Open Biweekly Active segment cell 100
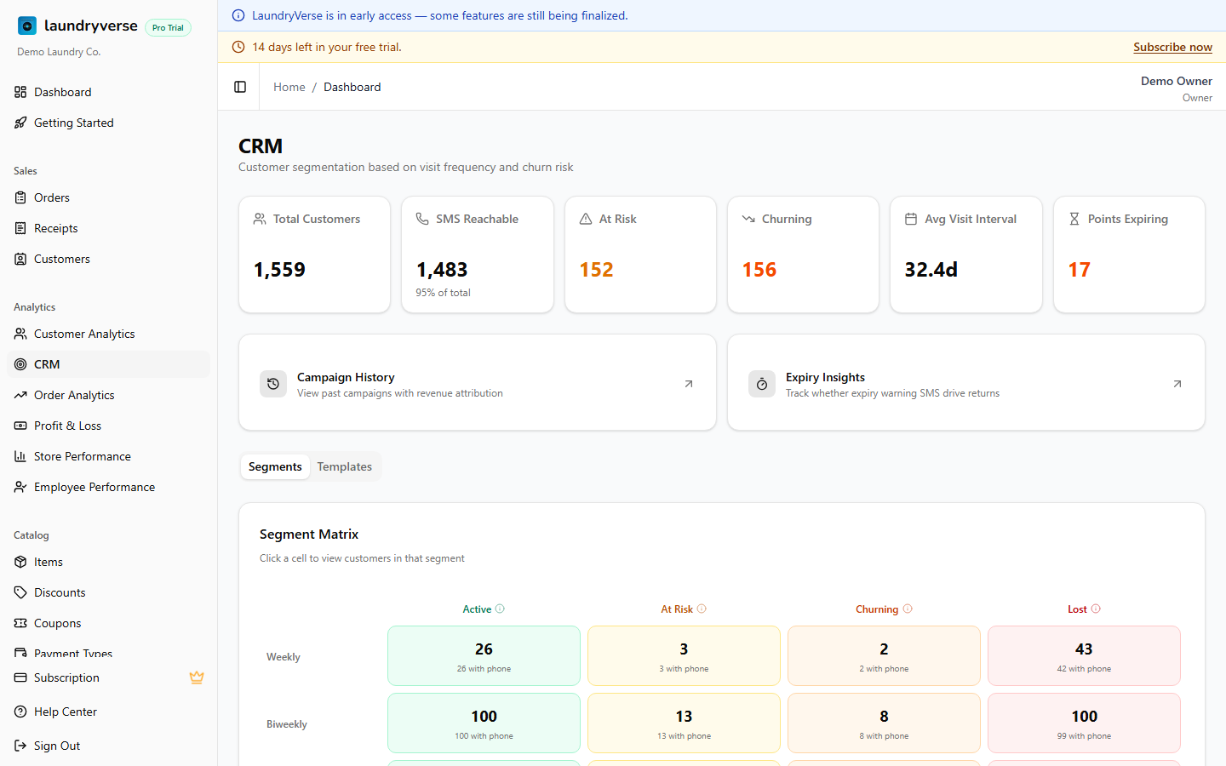This screenshot has height=766, width=1226. pyautogui.click(x=484, y=723)
